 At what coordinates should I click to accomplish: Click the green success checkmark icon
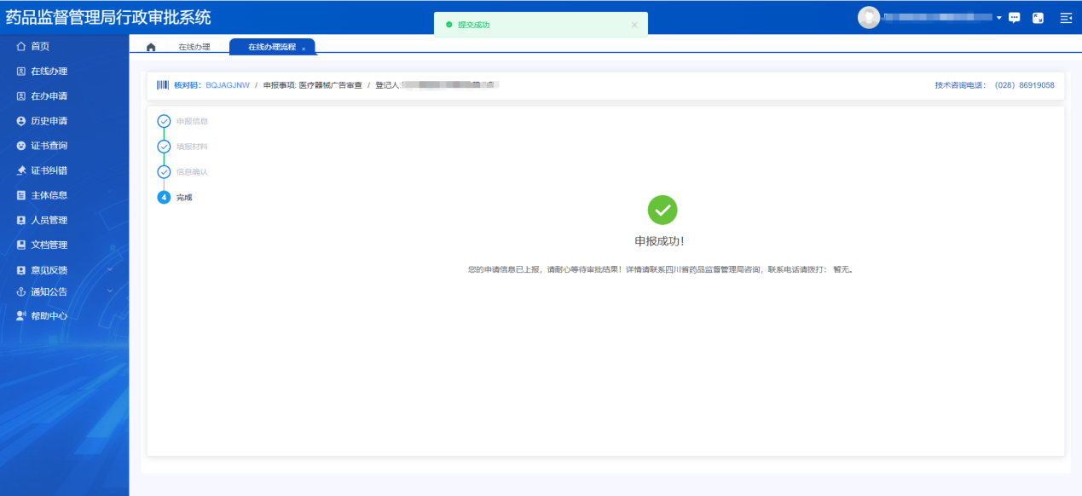click(x=662, y=210)
